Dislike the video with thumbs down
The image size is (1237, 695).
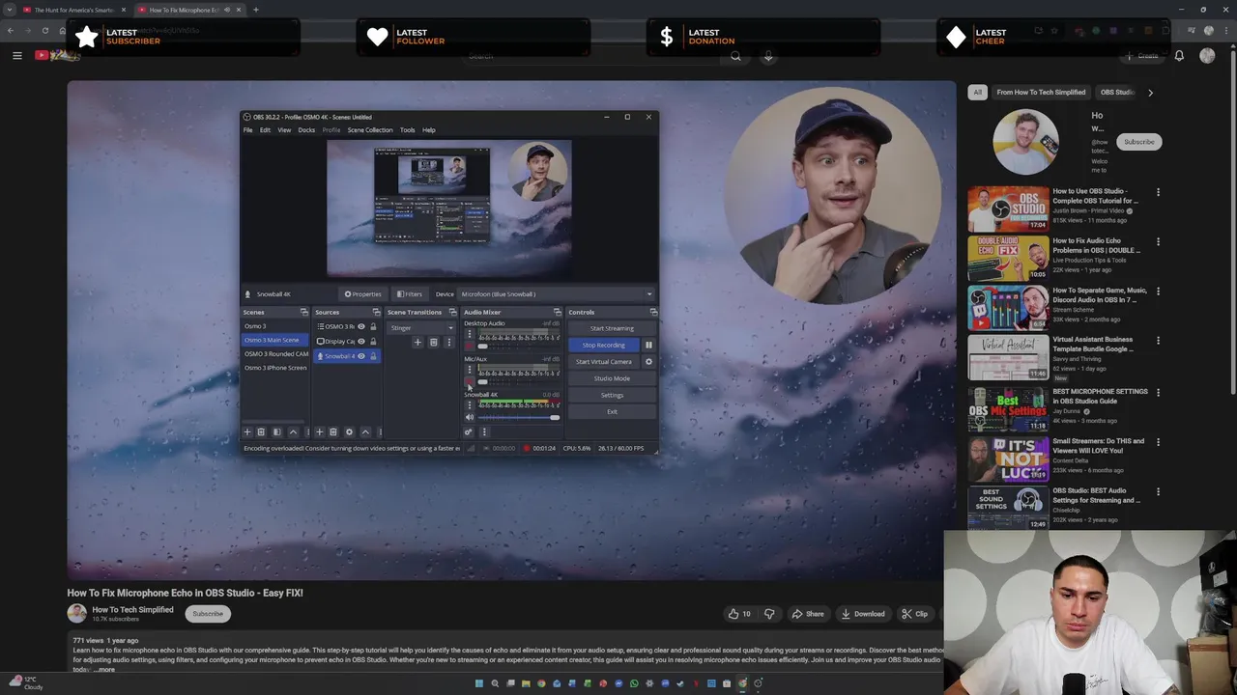pyautogui.click(x=769, y=614)
